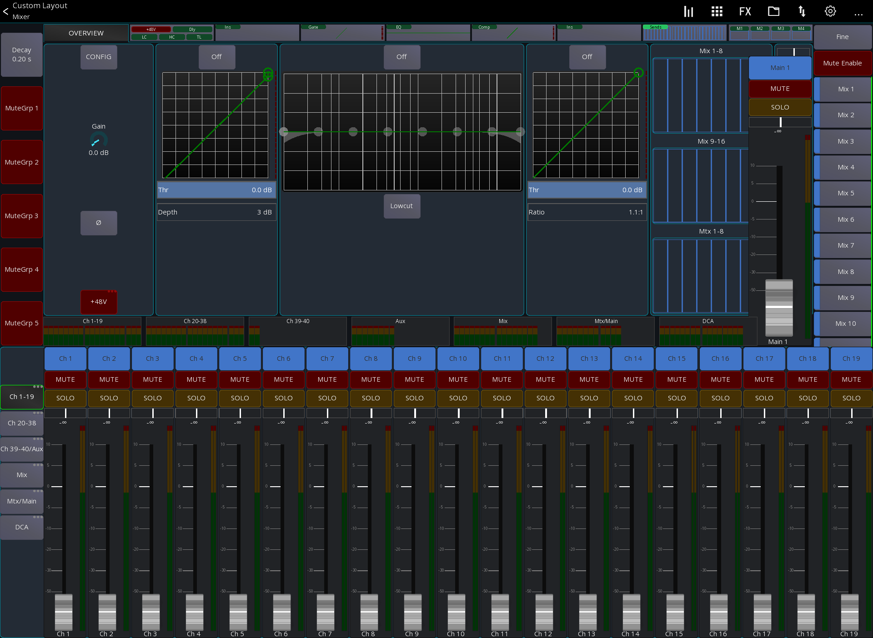Click the compressor Ratio 1.1:1 field
The width and height of the screenshot is (873, 638).
point(587,212)
